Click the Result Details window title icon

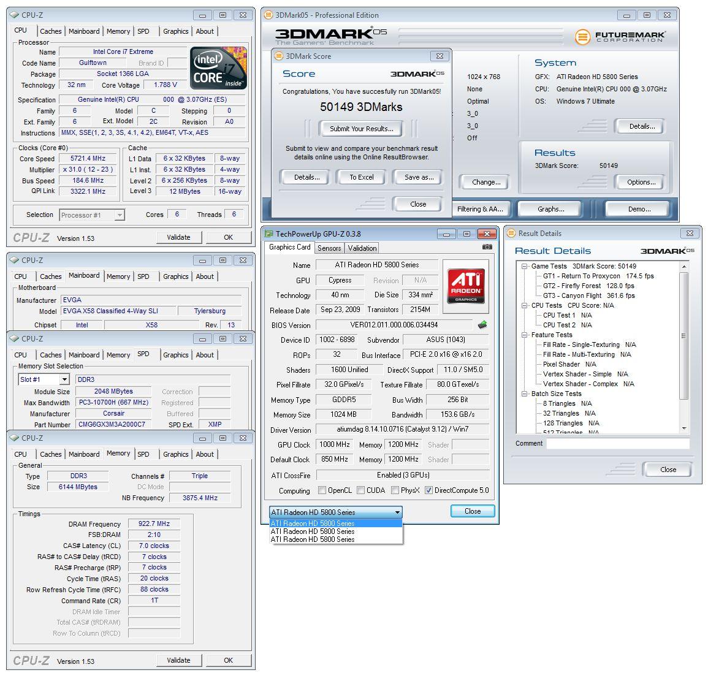tap(511, 233)
